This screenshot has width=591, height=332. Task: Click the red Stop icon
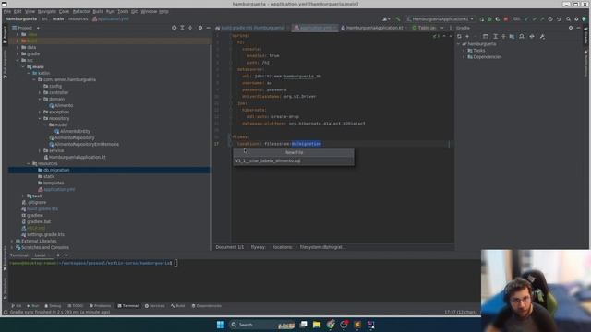[x=506, y=18]
